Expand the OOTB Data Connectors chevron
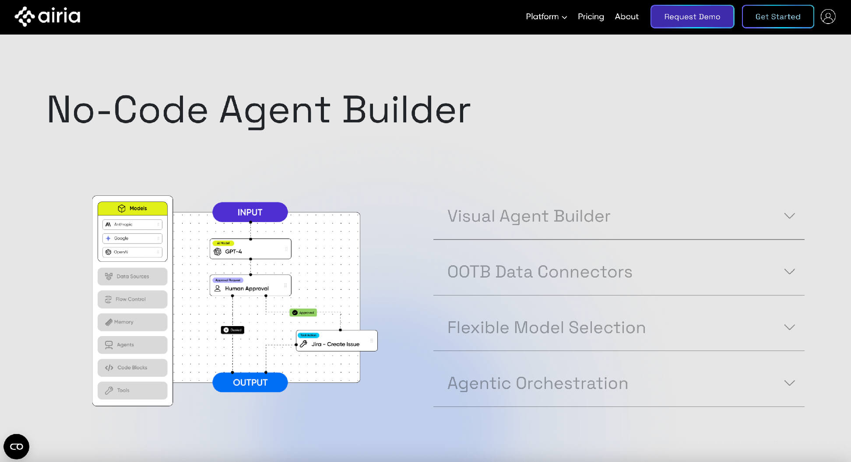 pyautogui.click(x=789, y=271)
